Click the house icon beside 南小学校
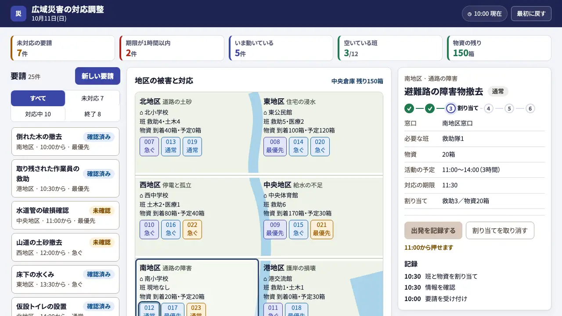Viewport: 562px width, 316px height. (142, 278)
